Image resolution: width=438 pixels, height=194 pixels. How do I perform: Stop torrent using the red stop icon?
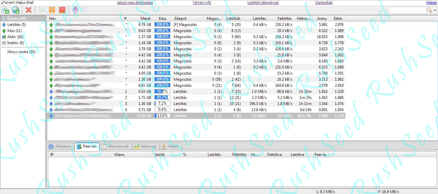point(62,10)
